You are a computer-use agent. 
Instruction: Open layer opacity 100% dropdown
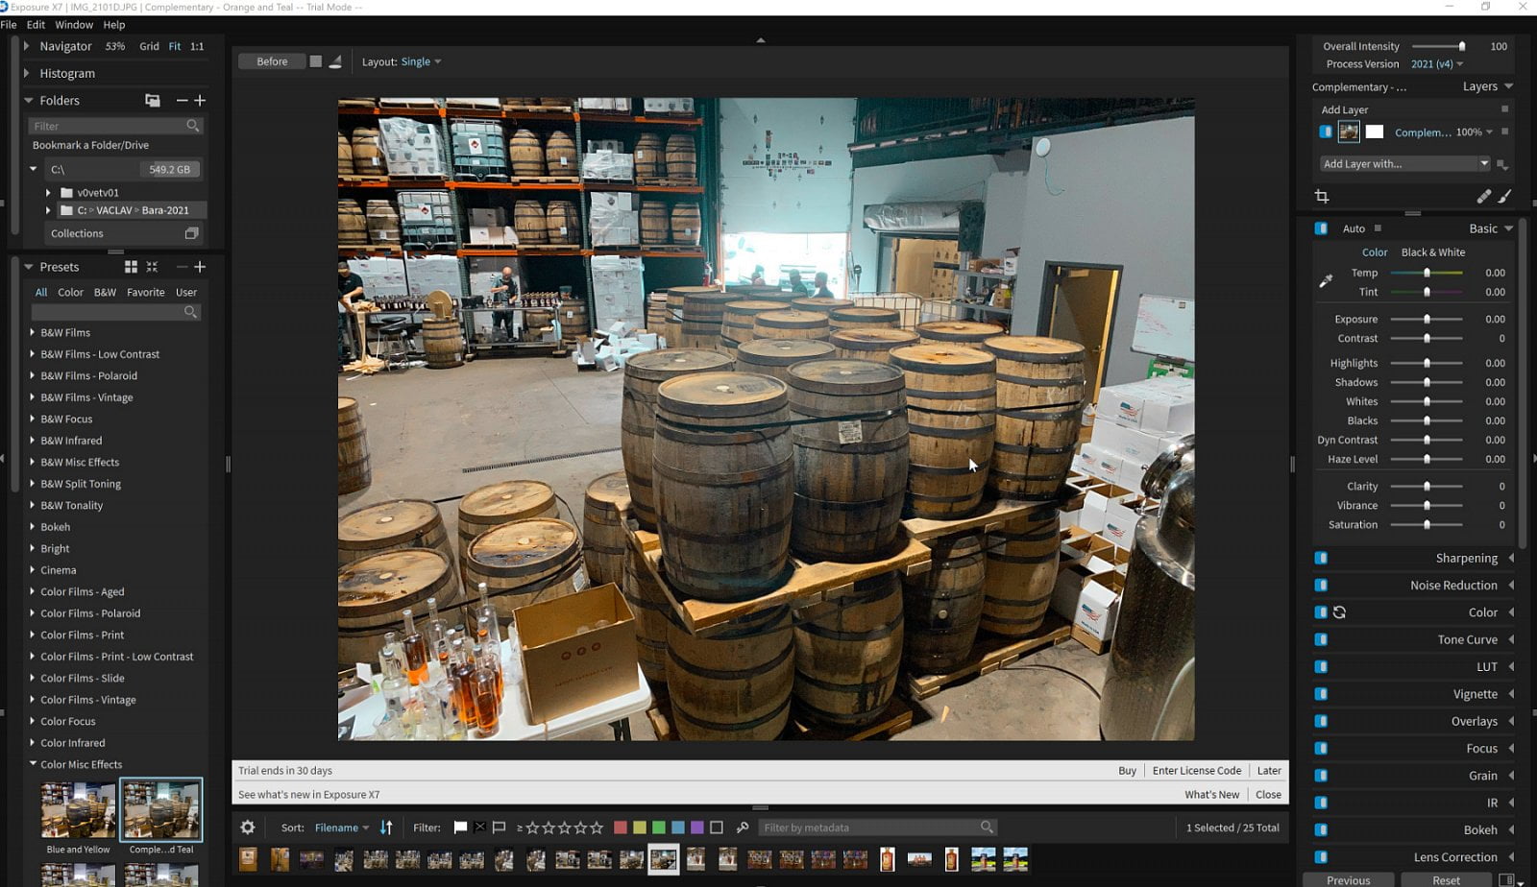[1475, 132]
